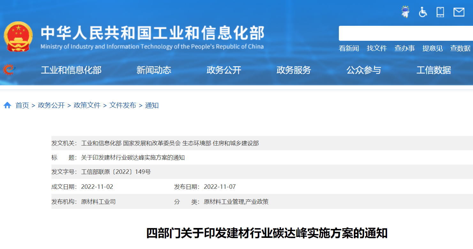Image resolution: width=473 pixels, height=249 pixels.
Task: Click publishing body 原材料工业司
Action: [98, 202]
